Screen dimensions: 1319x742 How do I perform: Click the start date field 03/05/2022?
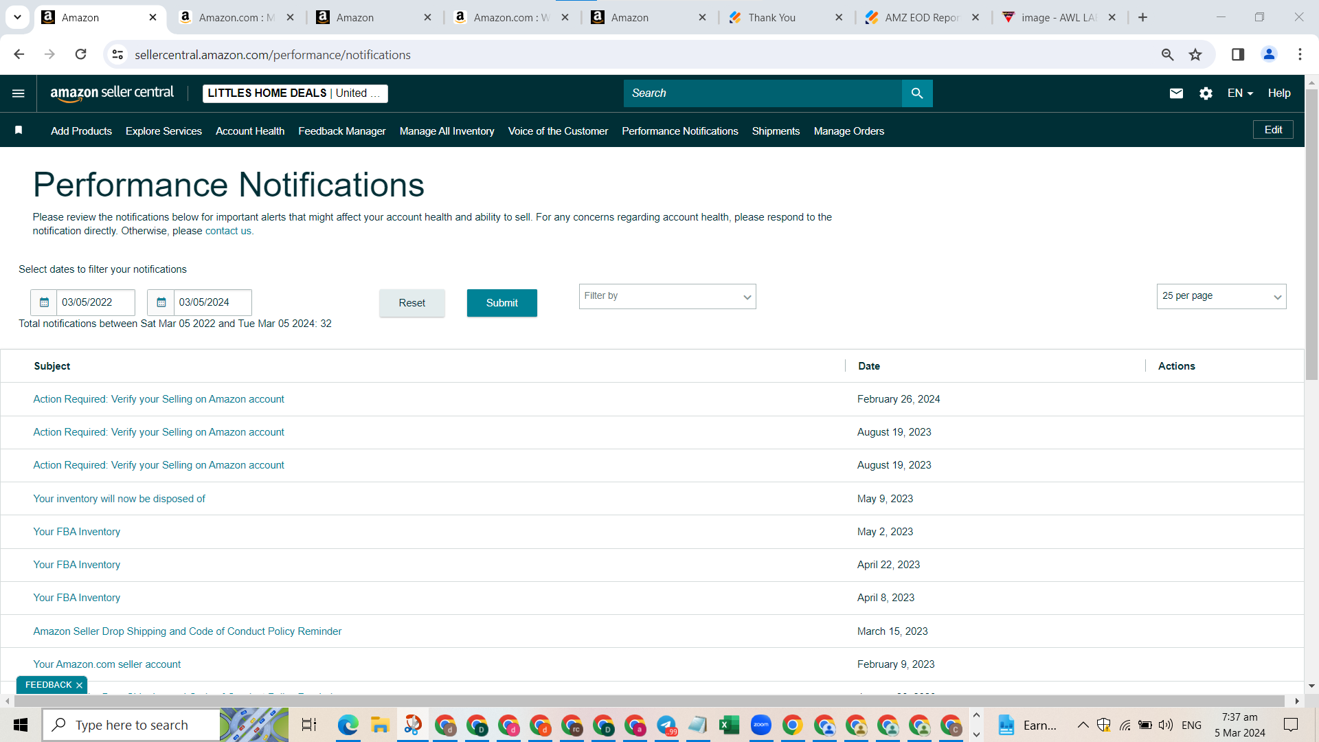tap(95, 302)
